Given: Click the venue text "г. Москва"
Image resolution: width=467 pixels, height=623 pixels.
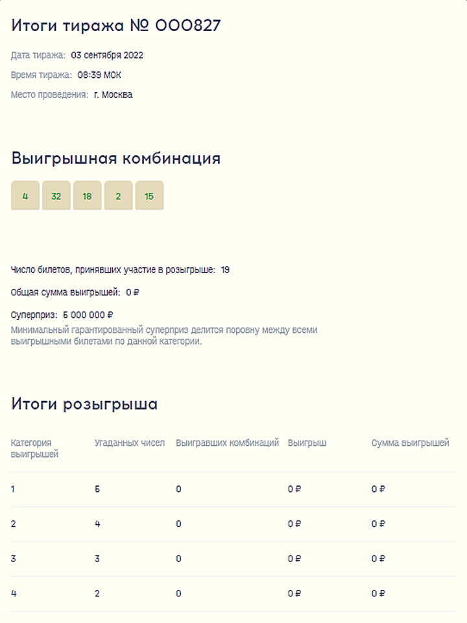Looking at the screenshot, I should [113, 95].
